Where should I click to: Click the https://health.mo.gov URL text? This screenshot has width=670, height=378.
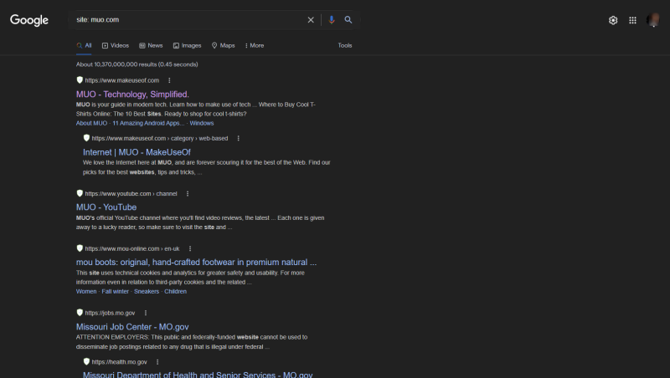point(119,362)
